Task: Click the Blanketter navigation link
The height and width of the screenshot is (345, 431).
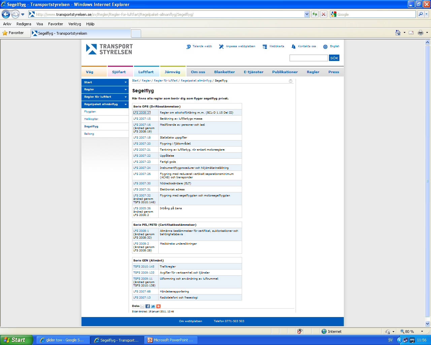Action: point(225,72)
